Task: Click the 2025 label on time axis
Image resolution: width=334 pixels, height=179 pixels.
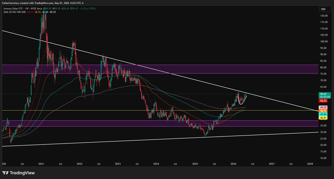Action: 195,164
